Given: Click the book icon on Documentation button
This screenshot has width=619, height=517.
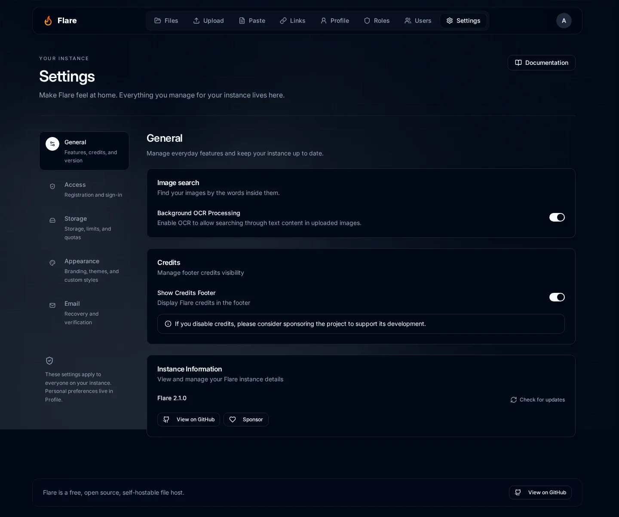Looking at the screenshot, I should pos(518,63).
